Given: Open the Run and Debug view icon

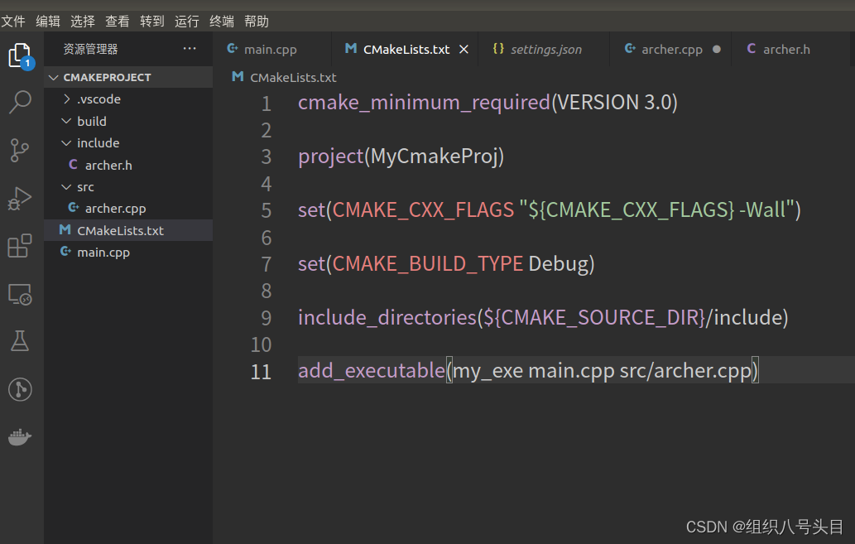Looking at the screenshot, I should [20, 198].
